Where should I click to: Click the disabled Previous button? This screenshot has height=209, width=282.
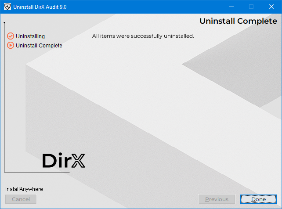click(x=217, y=199)
